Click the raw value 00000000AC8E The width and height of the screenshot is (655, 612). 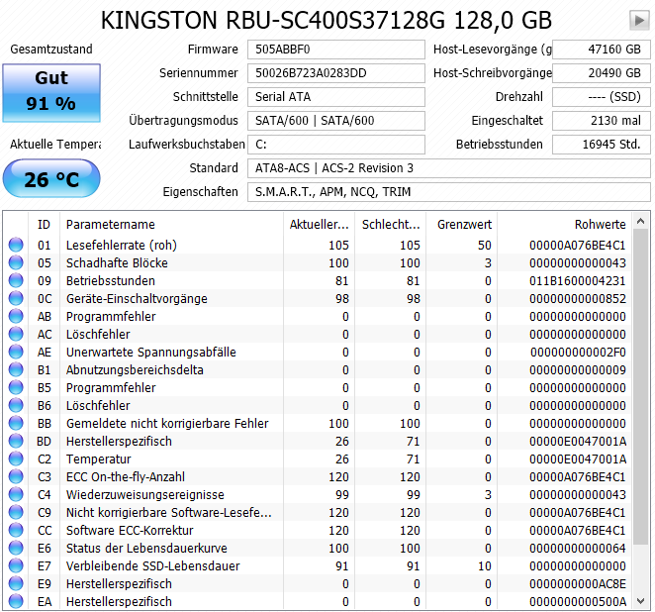click(x=577, y=584)
